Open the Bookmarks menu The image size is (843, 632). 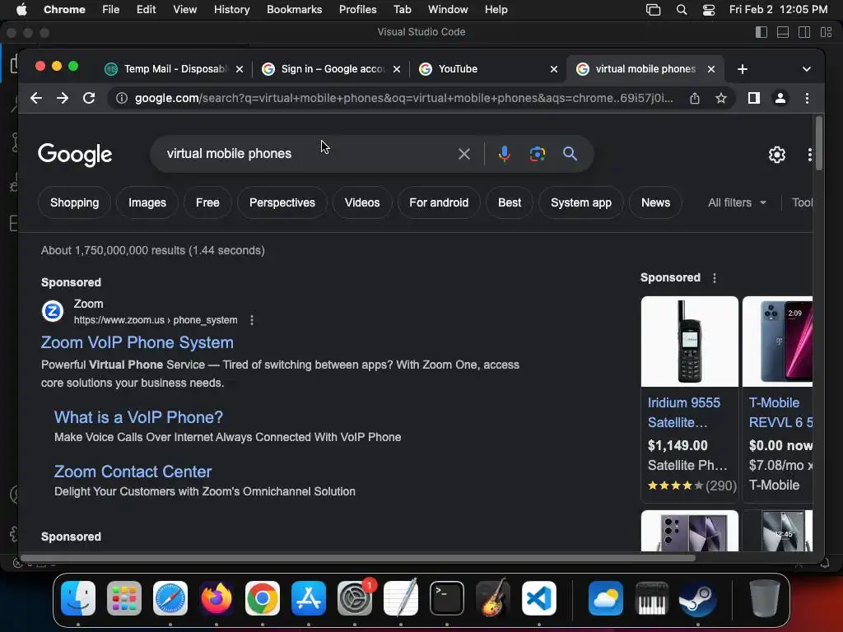pos(294,10)
